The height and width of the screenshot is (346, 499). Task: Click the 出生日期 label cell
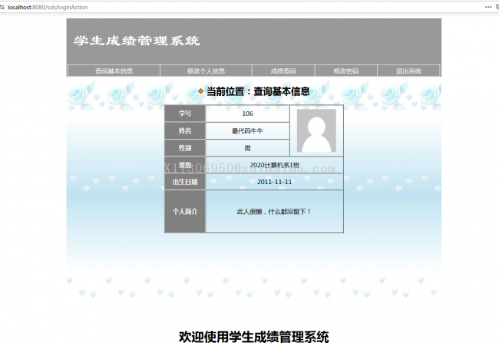(185, 182)
